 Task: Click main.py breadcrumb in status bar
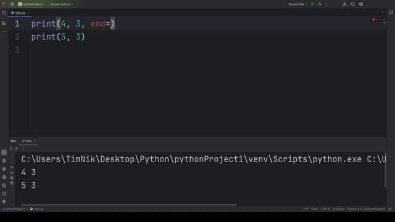(37, 209)
